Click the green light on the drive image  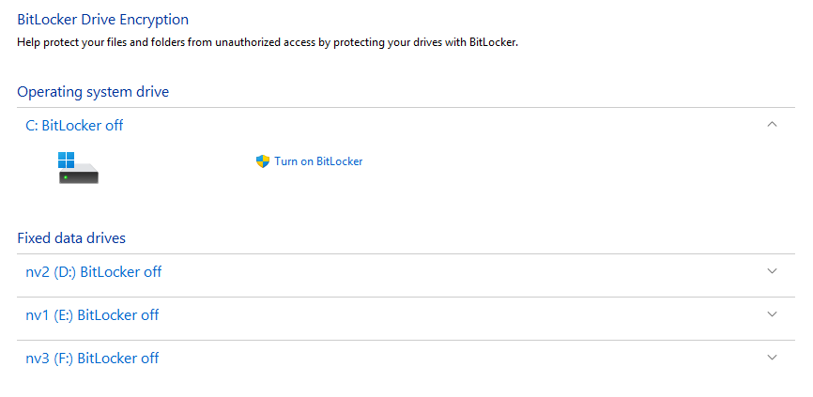tap(66, 177)
